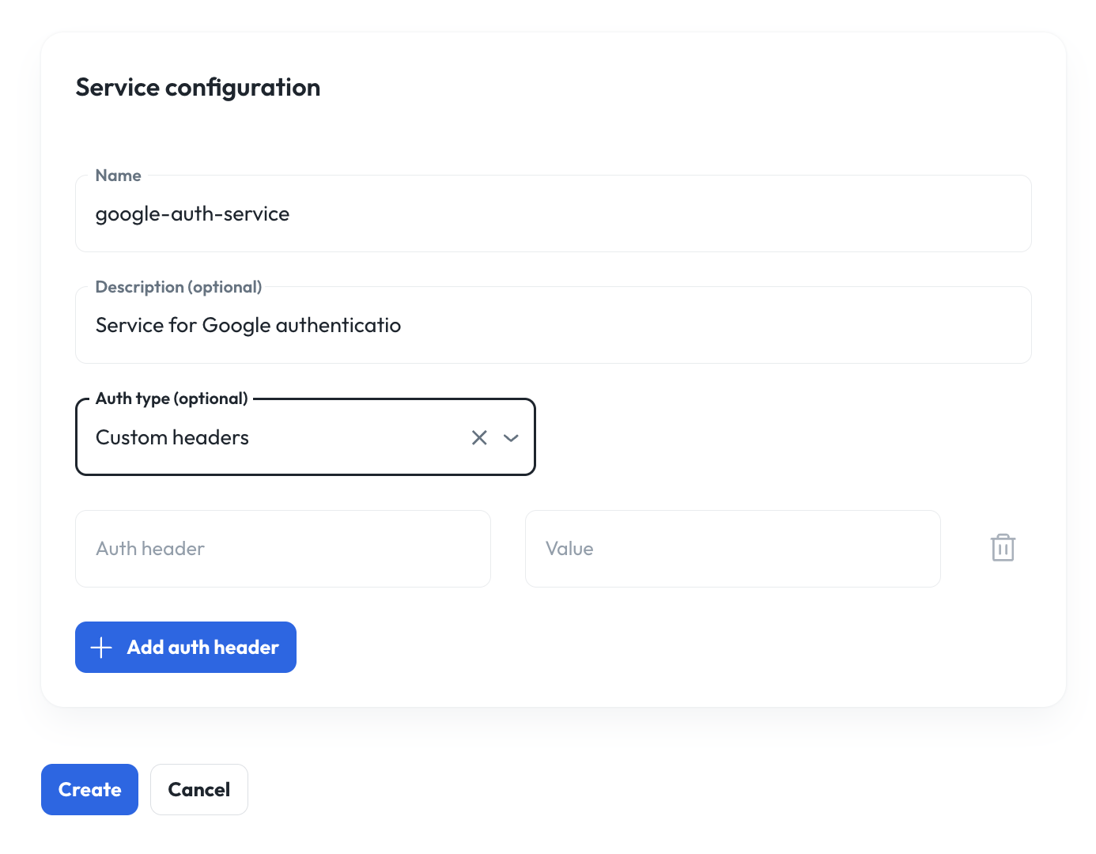Delete the auth header row with trash icon

(x=1003, y=548)
